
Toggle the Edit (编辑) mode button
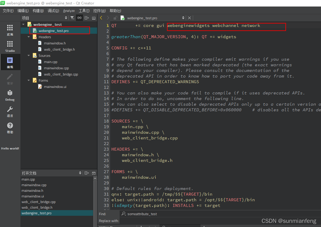pos(10,61)
